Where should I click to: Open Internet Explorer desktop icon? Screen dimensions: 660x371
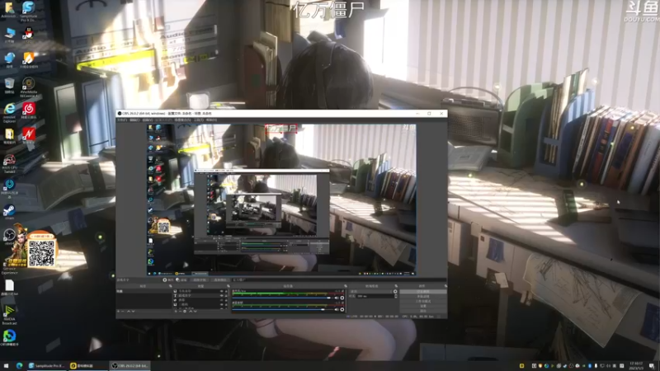pos(9,112)
